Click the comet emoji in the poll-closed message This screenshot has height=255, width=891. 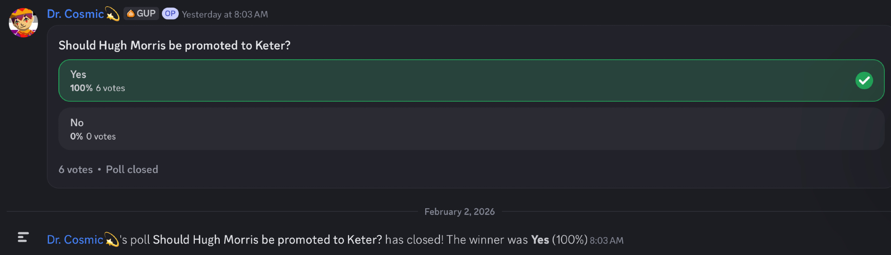pos(111,240)
